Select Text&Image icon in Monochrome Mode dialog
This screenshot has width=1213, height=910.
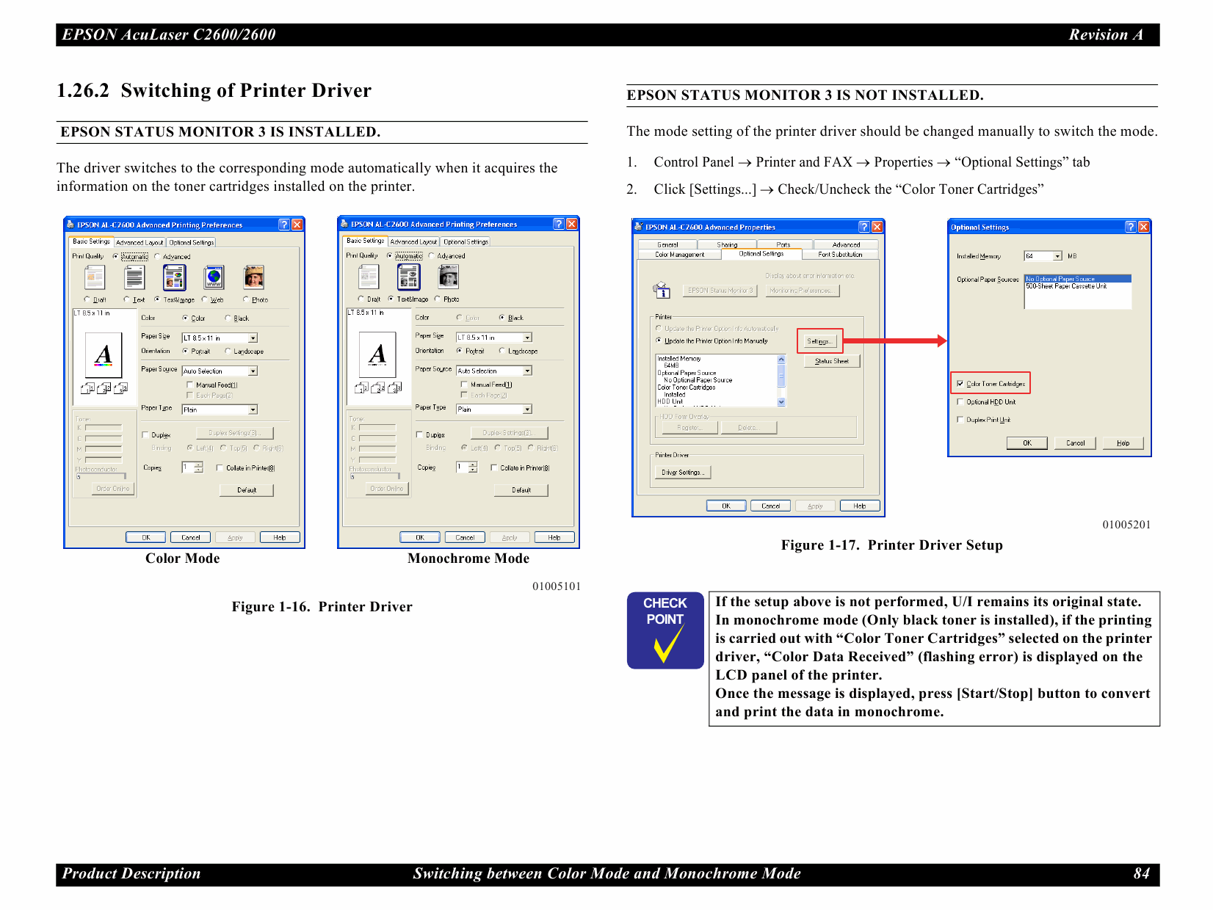tap(408, 277)
